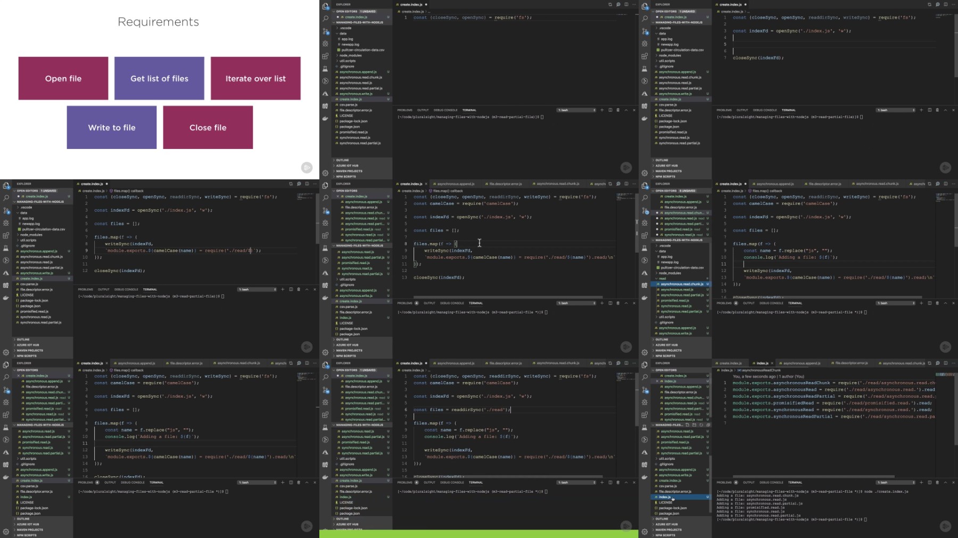Select OUTPUT tab in the seven-line code frame
The height and width of the screenshot is (538, 958).
[742, 110]
